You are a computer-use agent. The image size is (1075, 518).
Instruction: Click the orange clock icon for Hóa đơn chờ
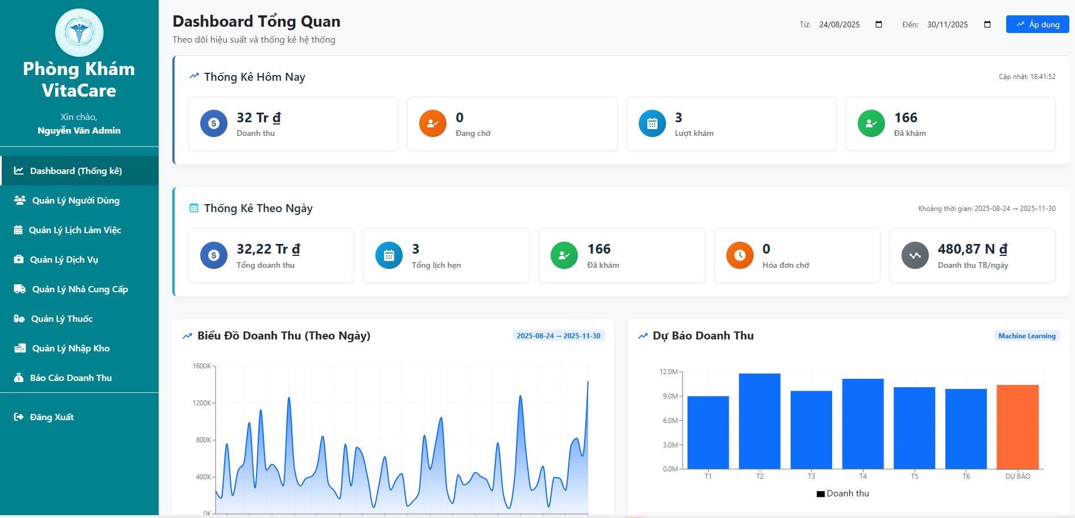[x=740, y=255]
